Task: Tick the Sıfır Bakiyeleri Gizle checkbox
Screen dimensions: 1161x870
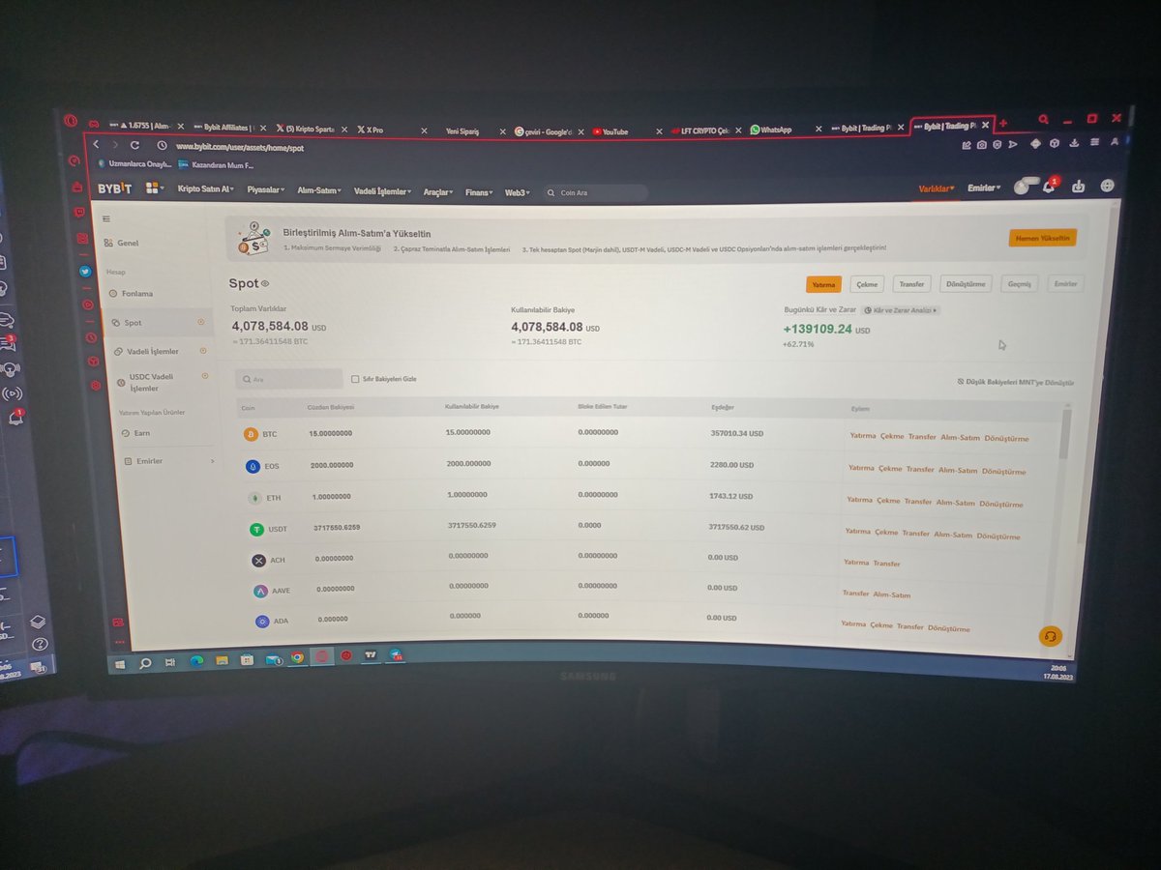Action: [x=355, y=379]
